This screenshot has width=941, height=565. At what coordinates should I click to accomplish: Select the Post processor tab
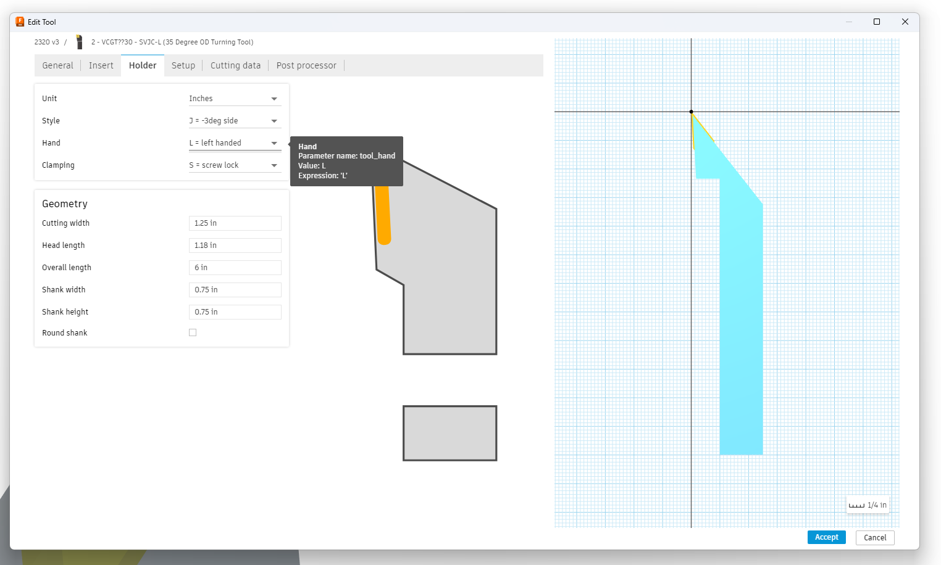pos(306,65)
